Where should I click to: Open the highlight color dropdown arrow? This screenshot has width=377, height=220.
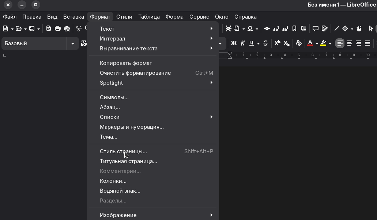[x=330, y=43]
